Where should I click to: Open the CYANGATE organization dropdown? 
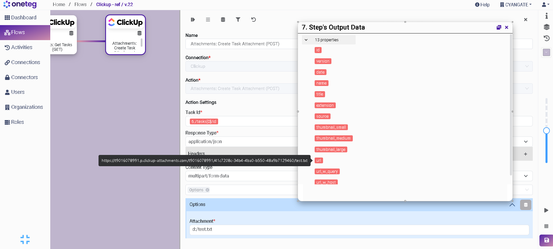point(516,5)
